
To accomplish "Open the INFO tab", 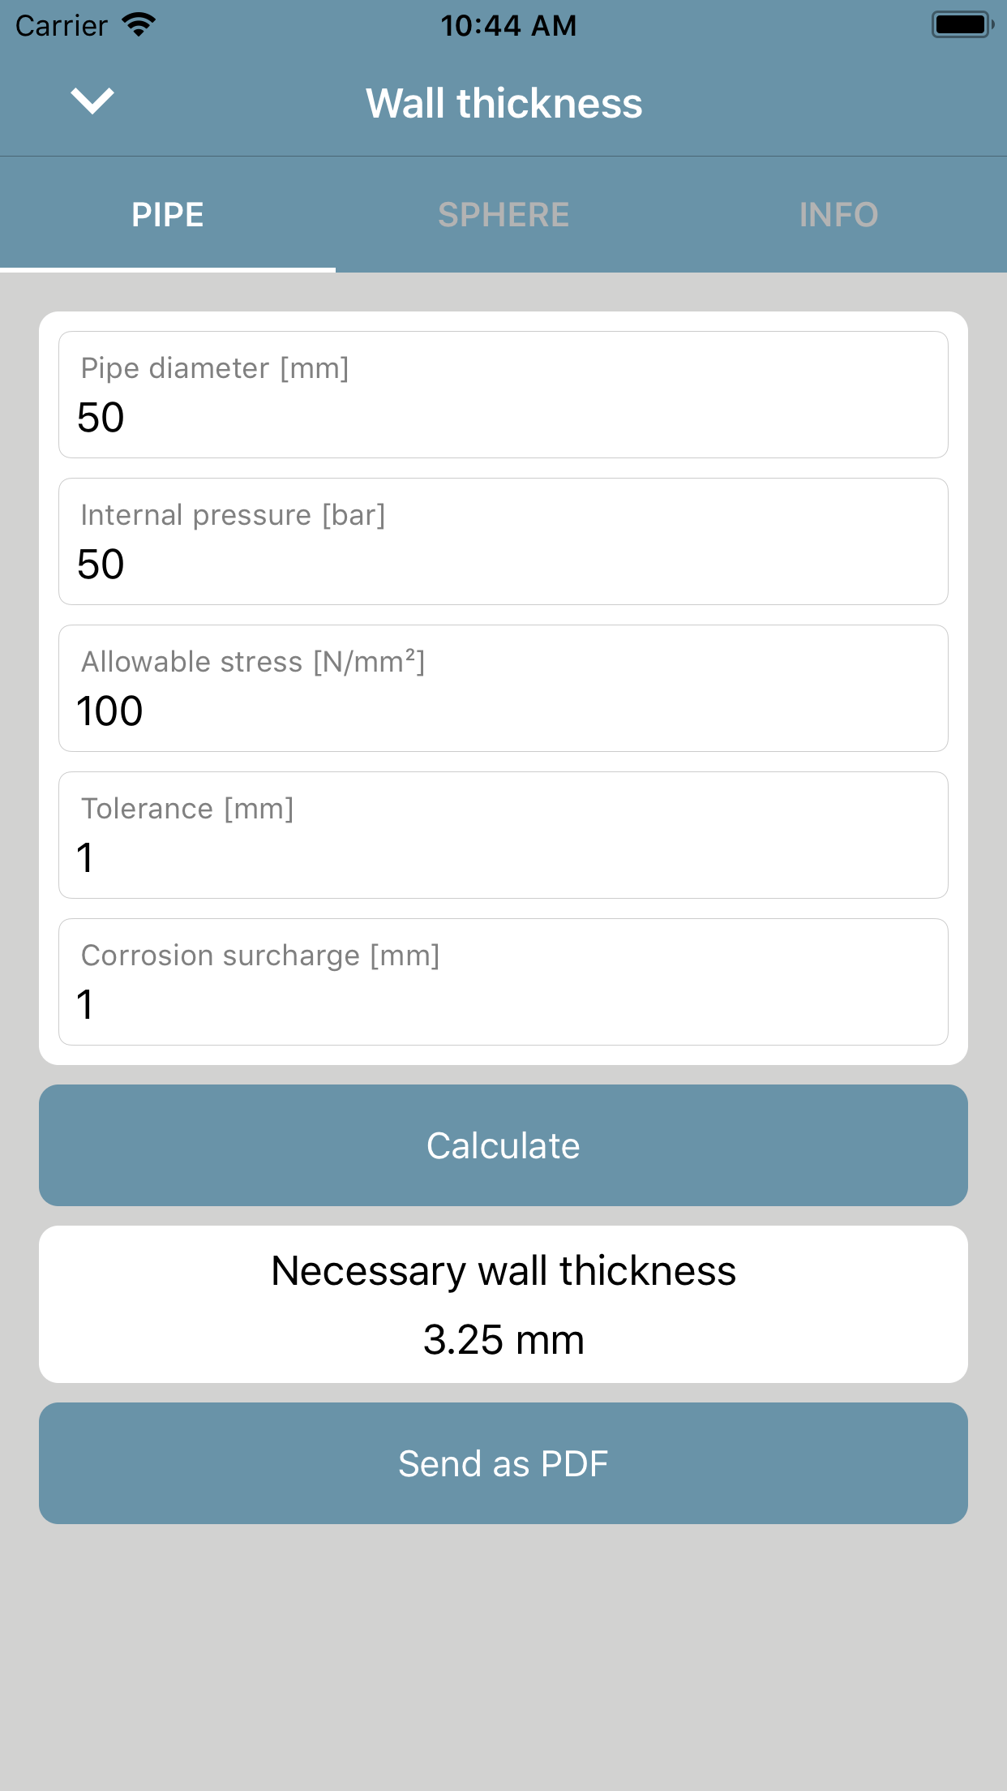I will (x=839, y=215).
